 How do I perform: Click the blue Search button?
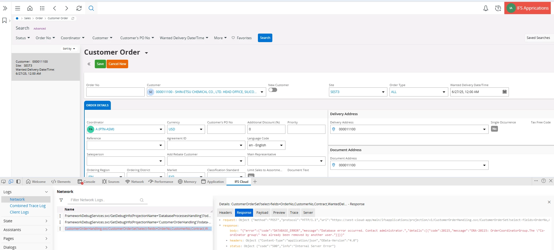coord(265,38)
